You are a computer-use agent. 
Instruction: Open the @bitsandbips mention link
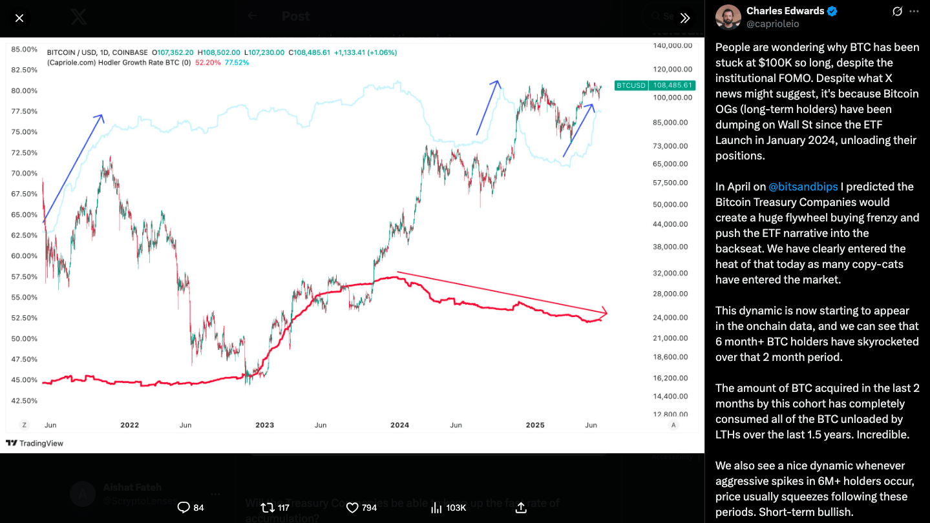click(803, 187)
